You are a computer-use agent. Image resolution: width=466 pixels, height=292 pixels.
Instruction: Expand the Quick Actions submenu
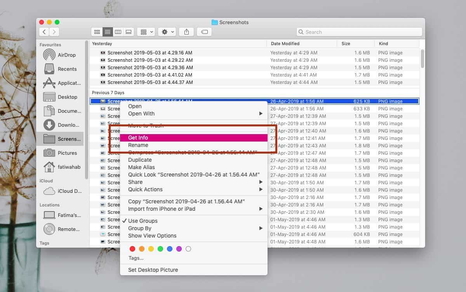(x=194, y=189)
